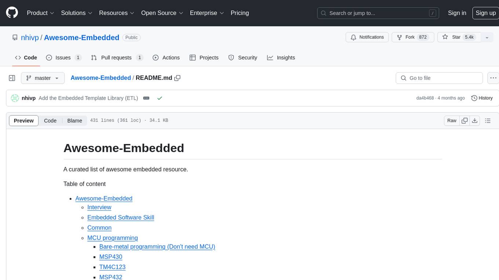Open the GitHub homepage logo
The width and height of the screenshot is (499, 280).
(12, 13)
